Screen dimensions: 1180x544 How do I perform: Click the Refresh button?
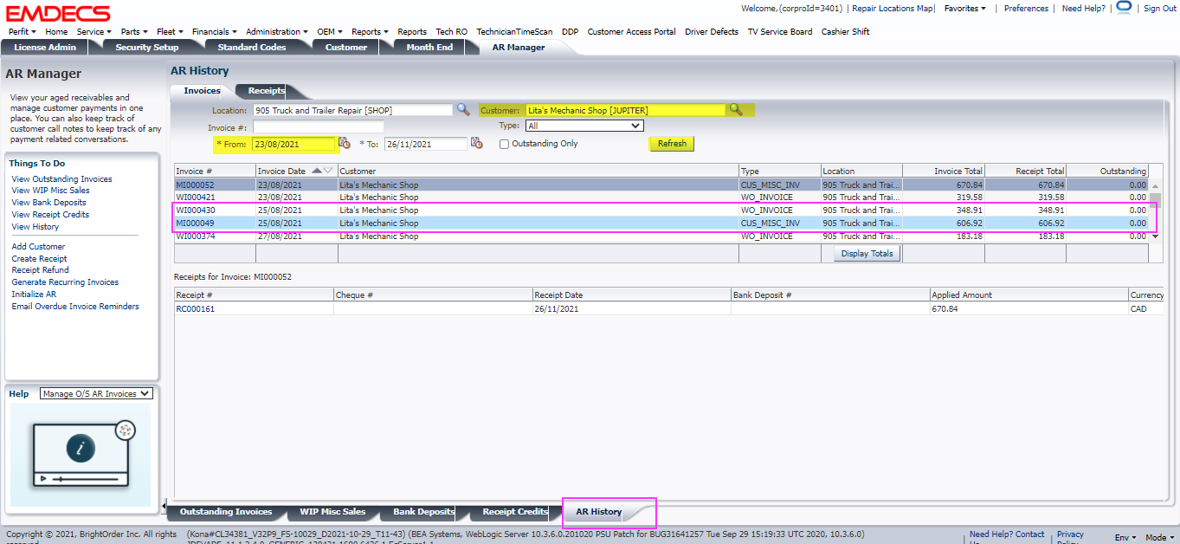pos(672,144)
